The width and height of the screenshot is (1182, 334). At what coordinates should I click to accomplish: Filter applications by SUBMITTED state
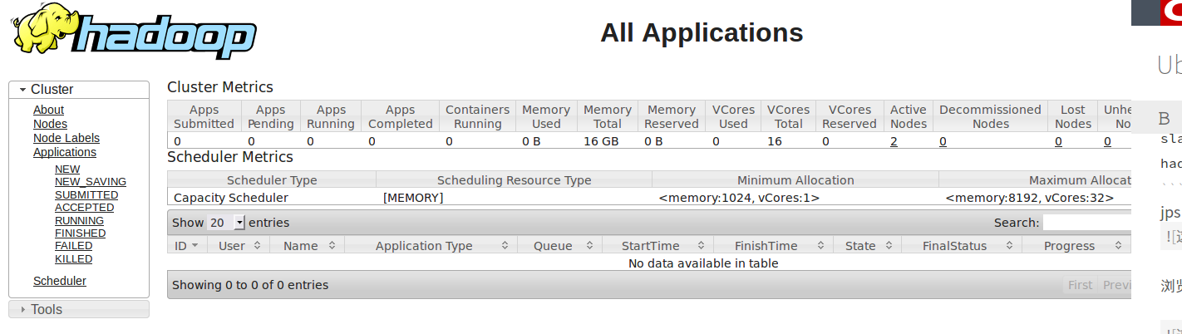(86, 195)
